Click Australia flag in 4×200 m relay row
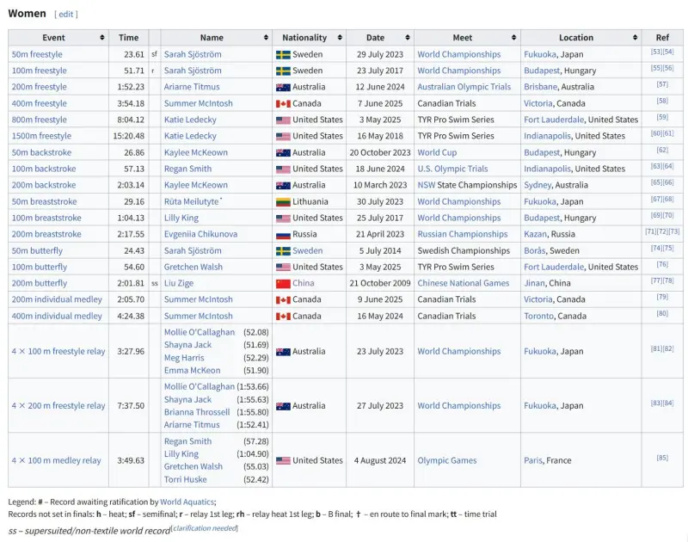This screenshot has width=688, height=542. (x=283, y=406)
